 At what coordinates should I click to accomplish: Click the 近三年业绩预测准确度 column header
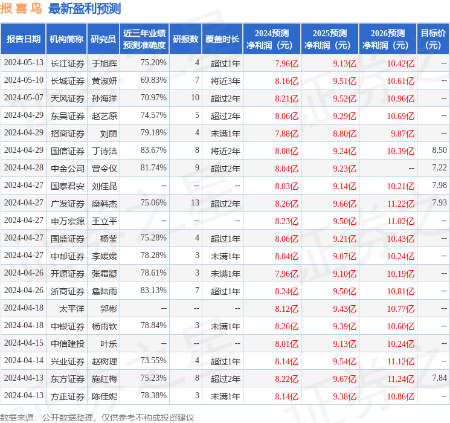point(144,39)
